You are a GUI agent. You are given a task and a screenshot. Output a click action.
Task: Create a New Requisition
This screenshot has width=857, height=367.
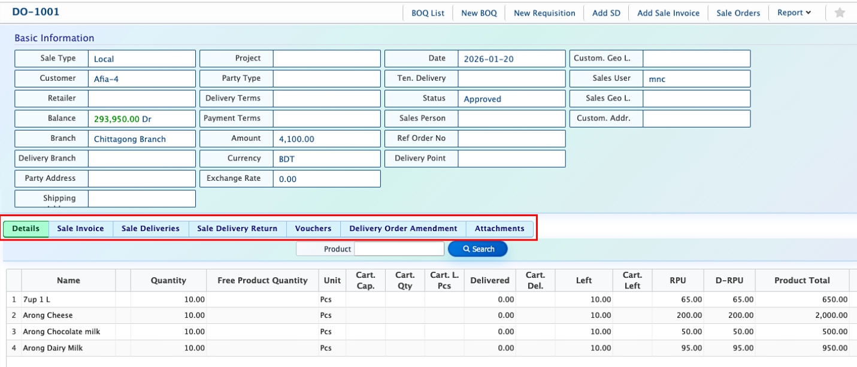[544, 13]
